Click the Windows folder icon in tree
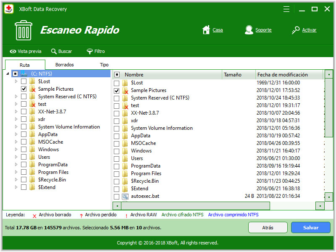The width and height of the screenshot is (336, 252). click(32, 150)
